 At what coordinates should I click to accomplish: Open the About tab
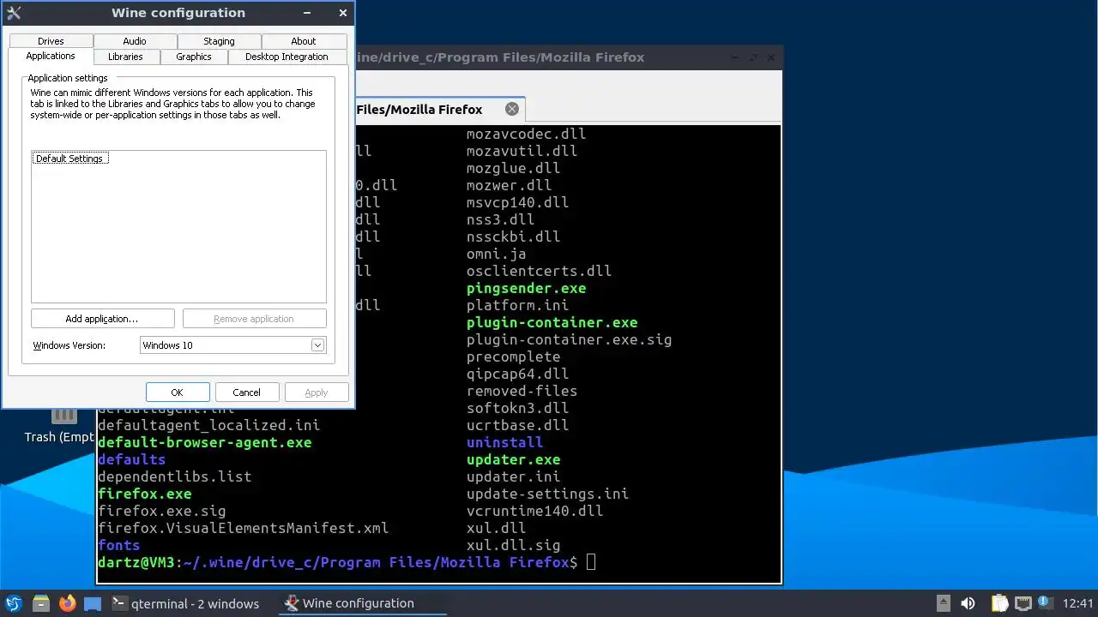point(304,41)
